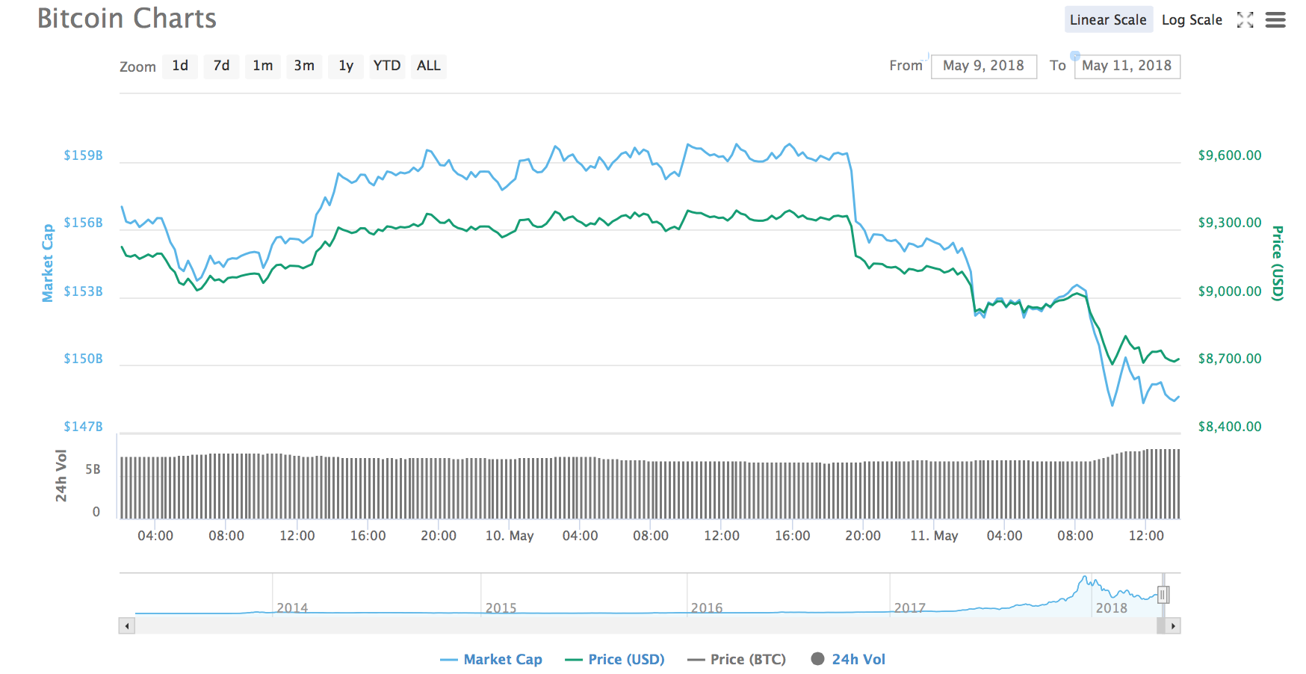1306x674 pixels.
Task: Click the 2017 label in navigator
Action: tap(910, 608)
